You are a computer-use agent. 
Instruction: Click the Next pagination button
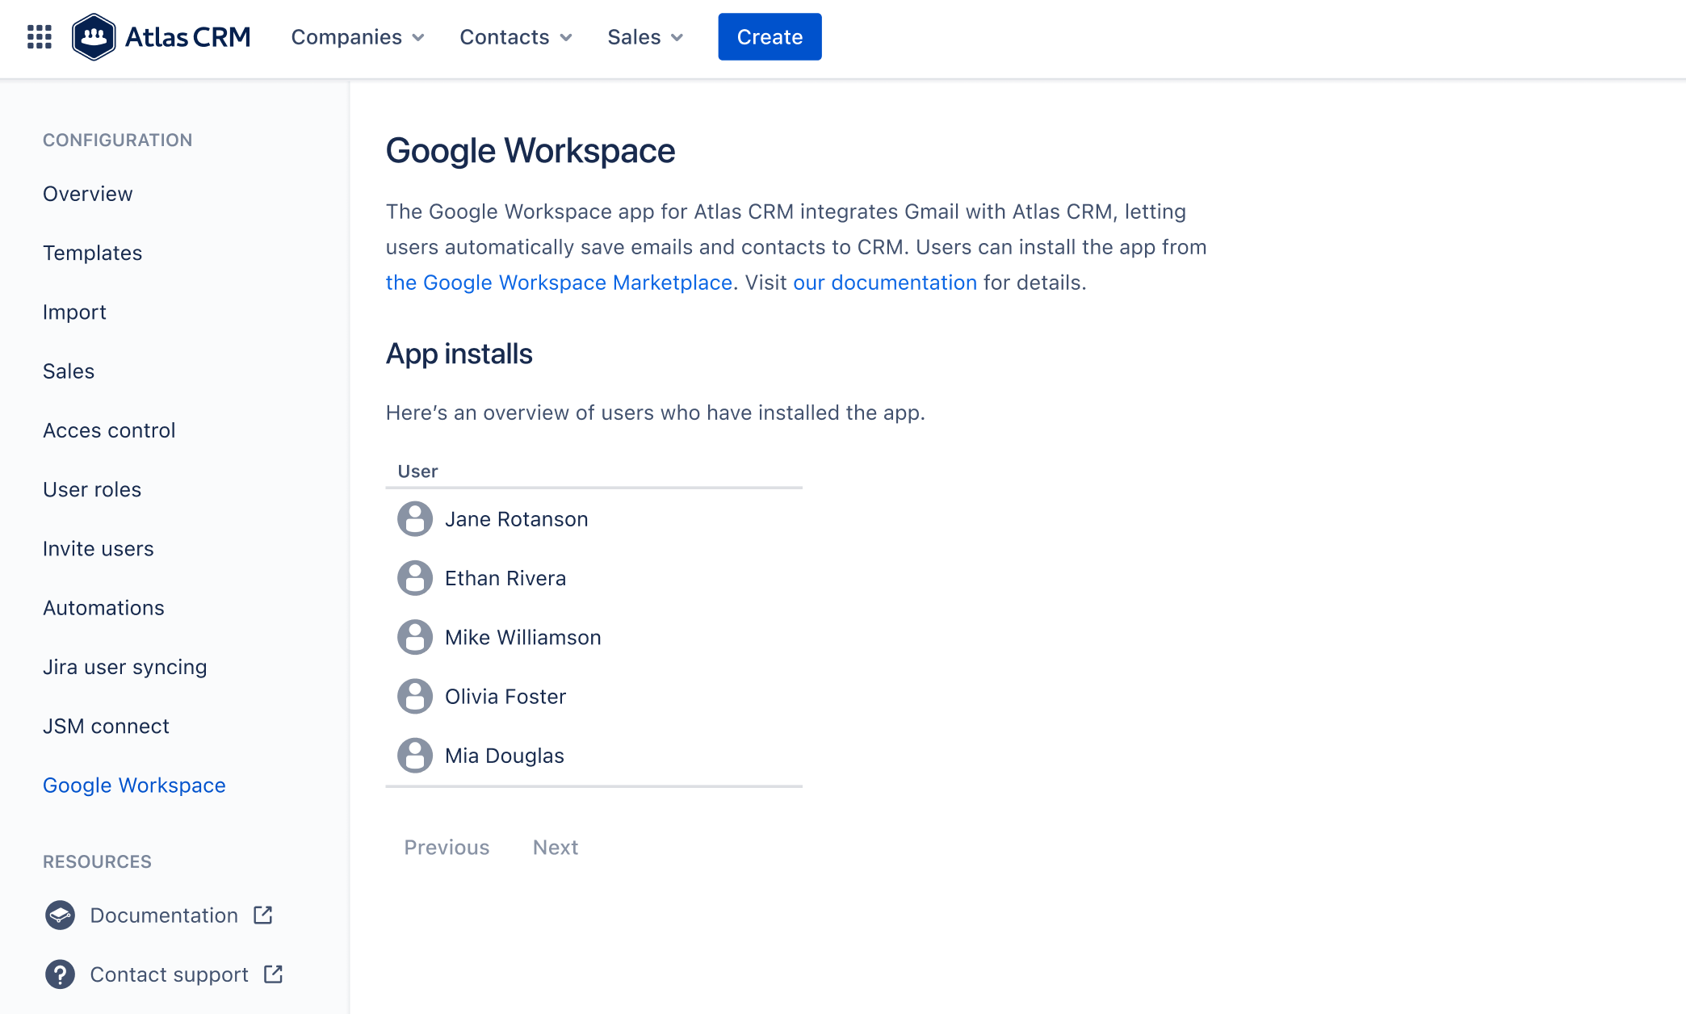point(556,847)
